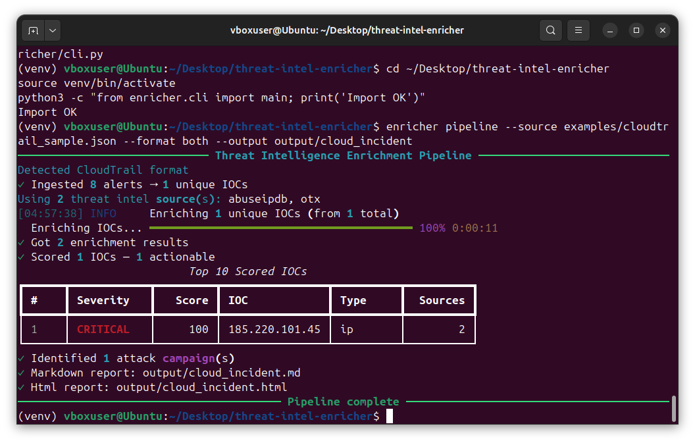Click the Import OK output line

point(47,112)
